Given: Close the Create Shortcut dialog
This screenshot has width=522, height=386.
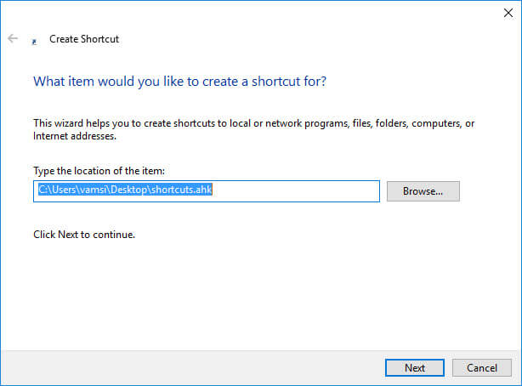Looking at the screenshot, I should 508,13.
